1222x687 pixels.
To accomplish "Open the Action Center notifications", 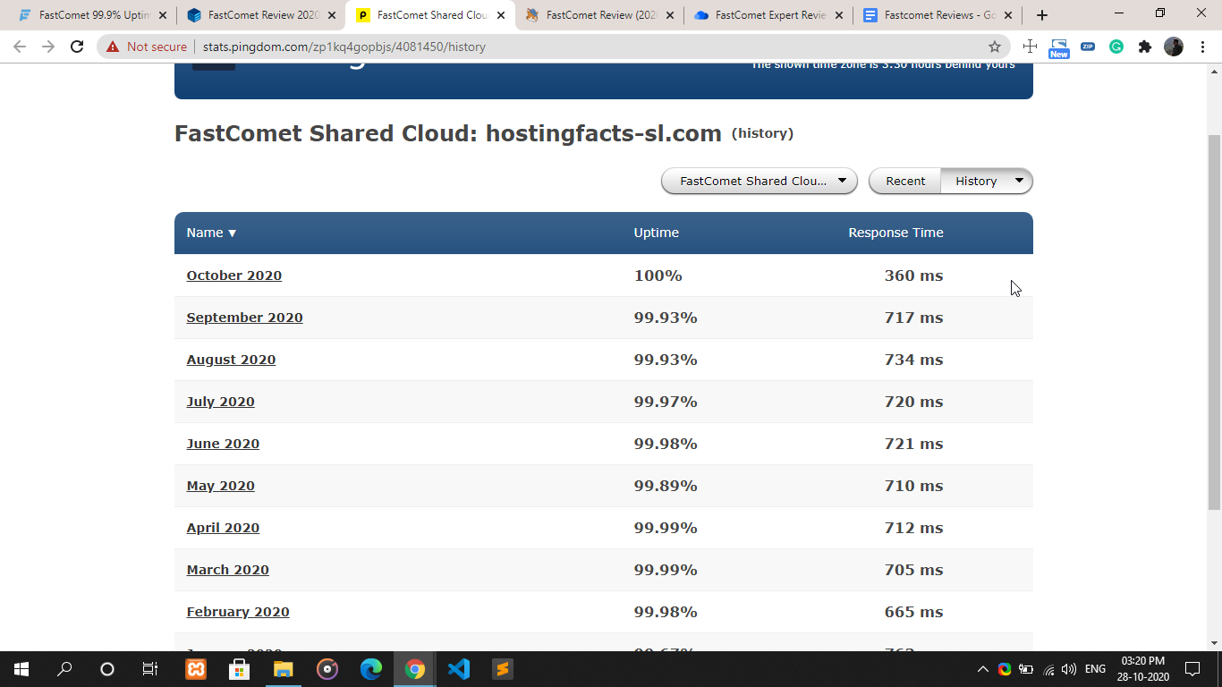I will tap(1192, 669).
